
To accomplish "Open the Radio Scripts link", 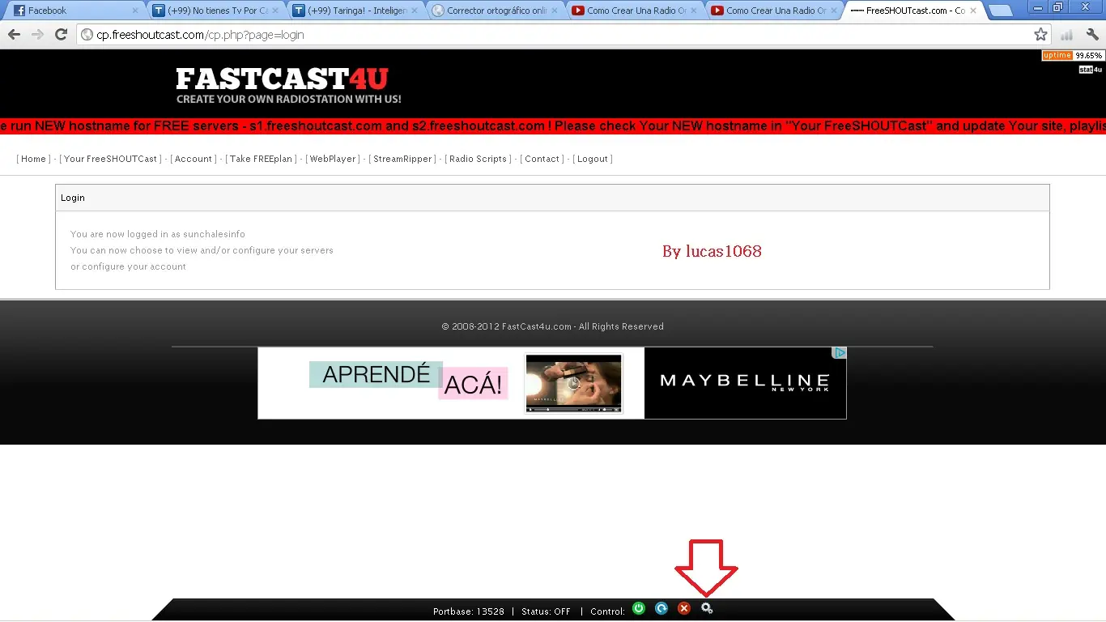I will point(478,159).
